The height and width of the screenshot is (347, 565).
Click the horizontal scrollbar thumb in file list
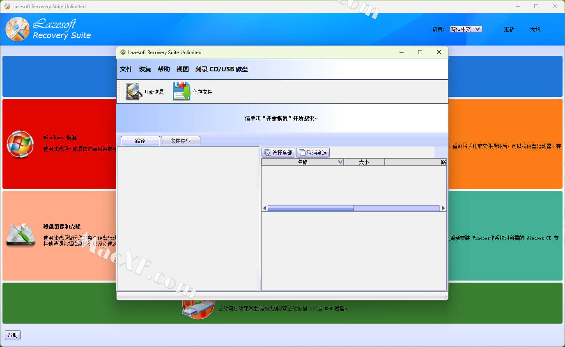click(310, 208)
